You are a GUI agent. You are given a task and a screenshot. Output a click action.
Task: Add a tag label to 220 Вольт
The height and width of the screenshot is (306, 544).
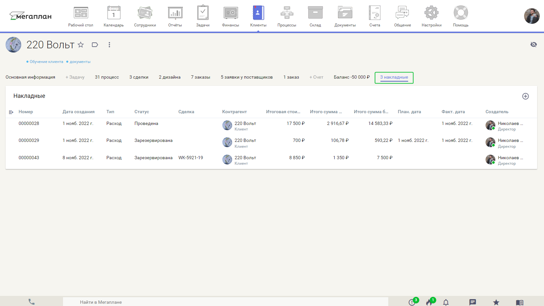pyautogui.click(x=95, y=45)
